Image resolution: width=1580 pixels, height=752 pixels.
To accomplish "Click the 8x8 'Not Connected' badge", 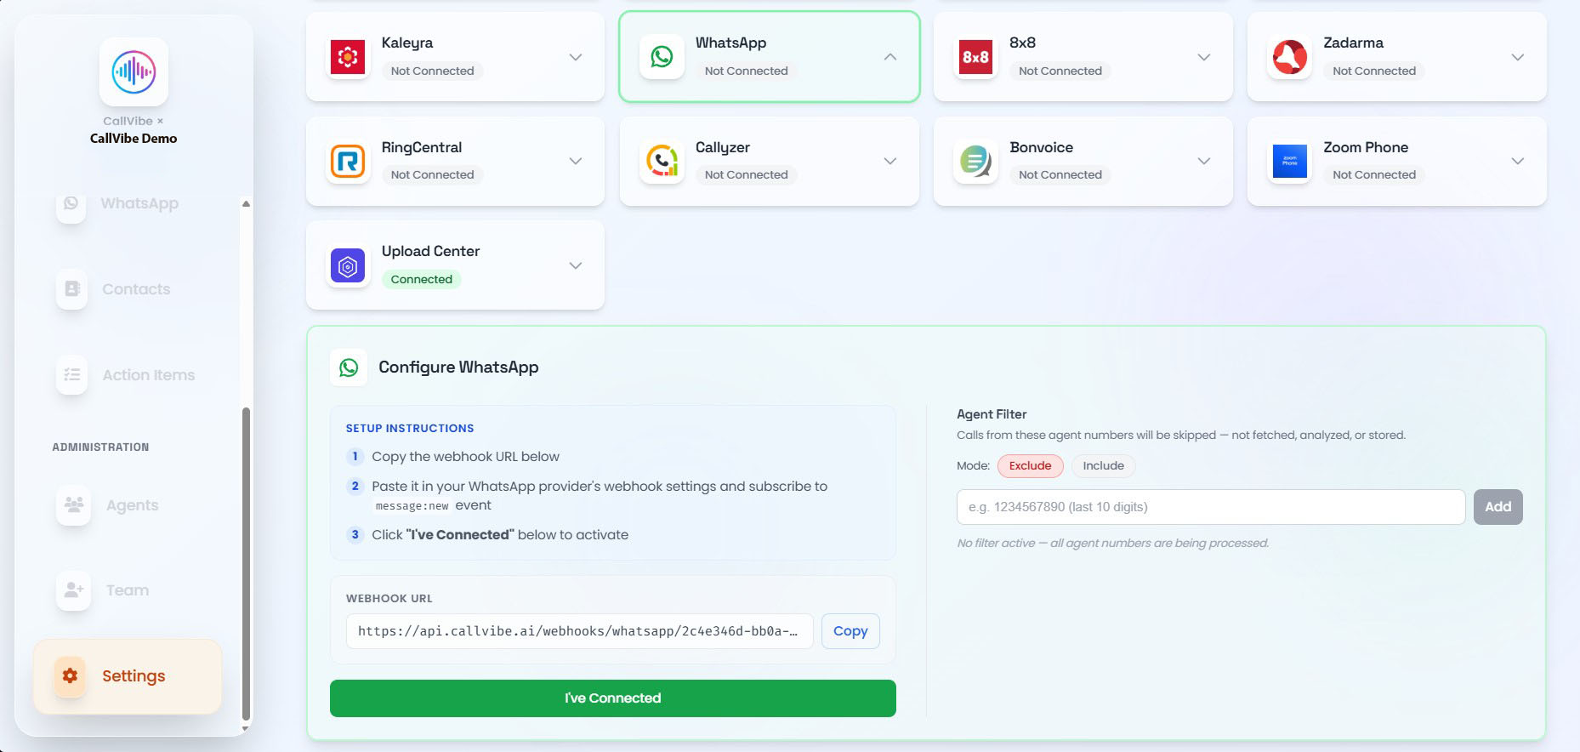I will (x=1060, y=71).
